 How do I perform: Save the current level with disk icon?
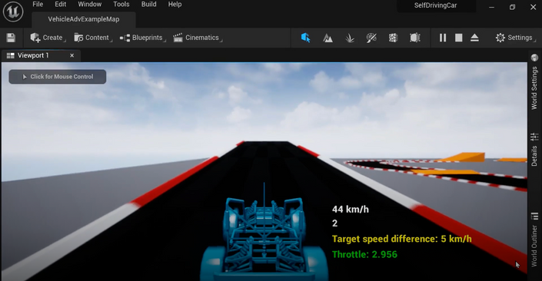point(11,38)
